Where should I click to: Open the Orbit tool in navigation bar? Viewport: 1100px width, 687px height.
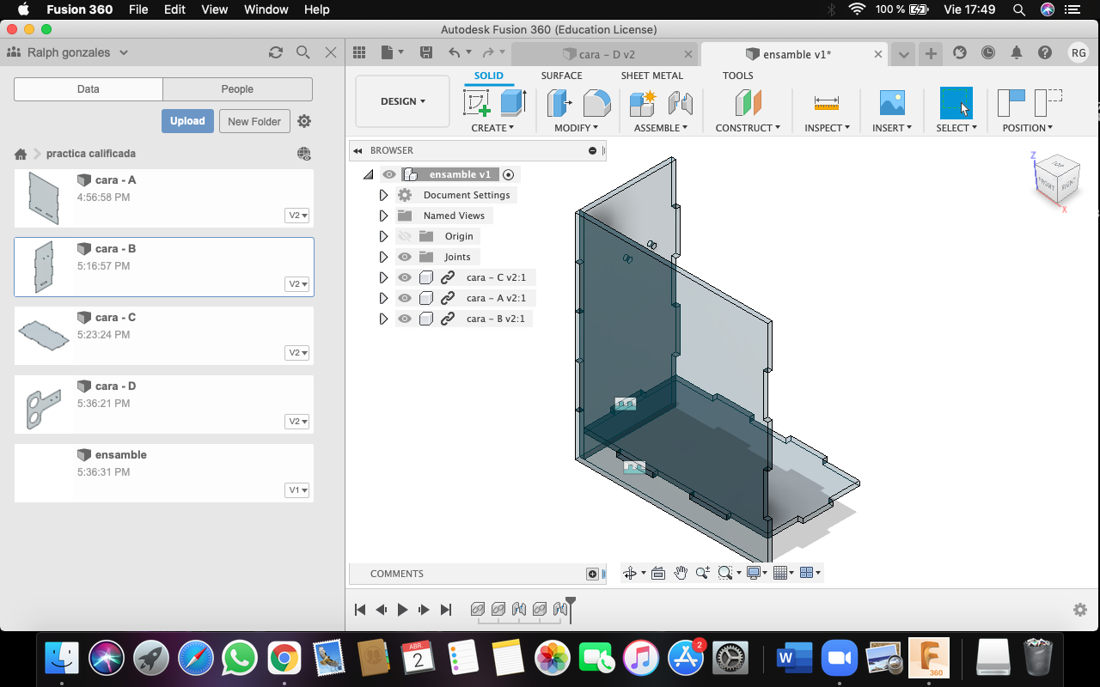pos(630,573)
